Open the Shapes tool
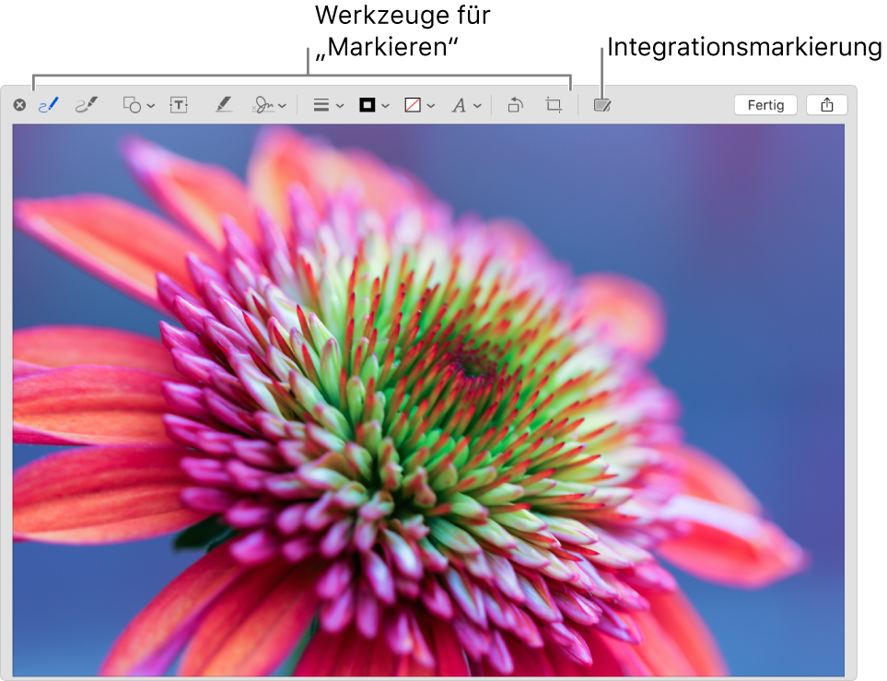887x681 pixels. 132,105
